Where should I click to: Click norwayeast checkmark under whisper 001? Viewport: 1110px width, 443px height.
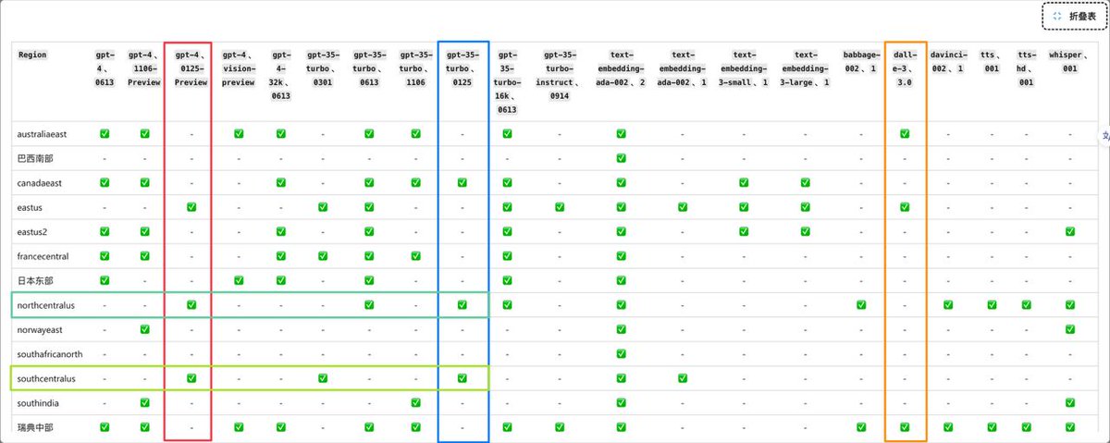pos(1070,329)
